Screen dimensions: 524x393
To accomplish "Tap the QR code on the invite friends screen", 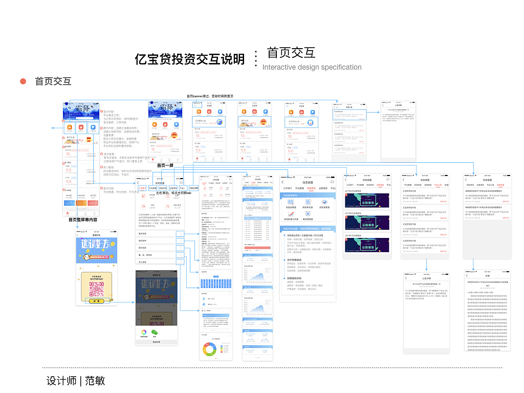I will point(96,289).
